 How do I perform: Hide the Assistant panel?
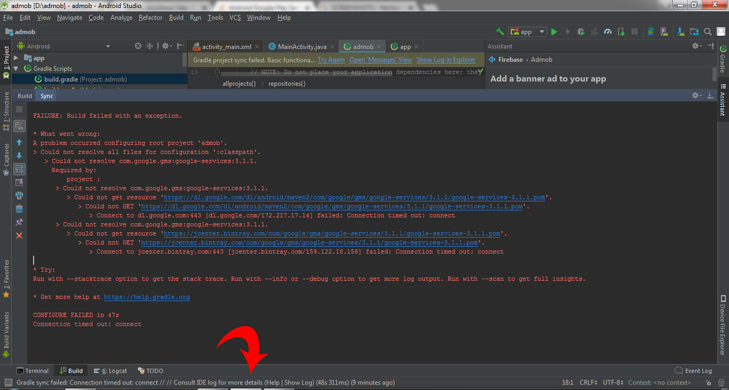[711, 46]
